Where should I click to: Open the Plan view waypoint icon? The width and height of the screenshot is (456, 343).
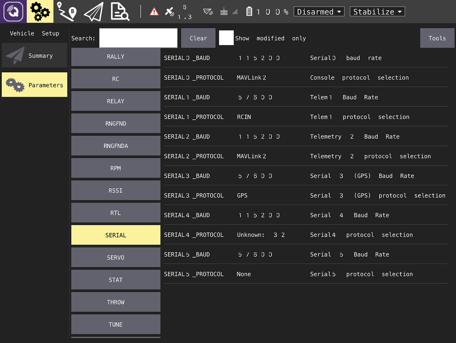pyautogui.click(x=67, y=12)
